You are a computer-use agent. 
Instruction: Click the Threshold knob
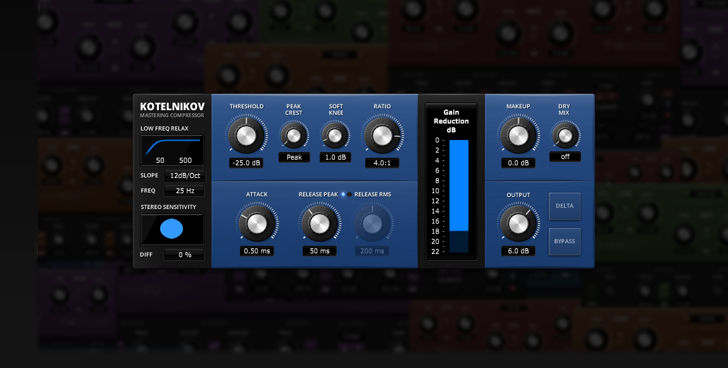tap(246, 134)
